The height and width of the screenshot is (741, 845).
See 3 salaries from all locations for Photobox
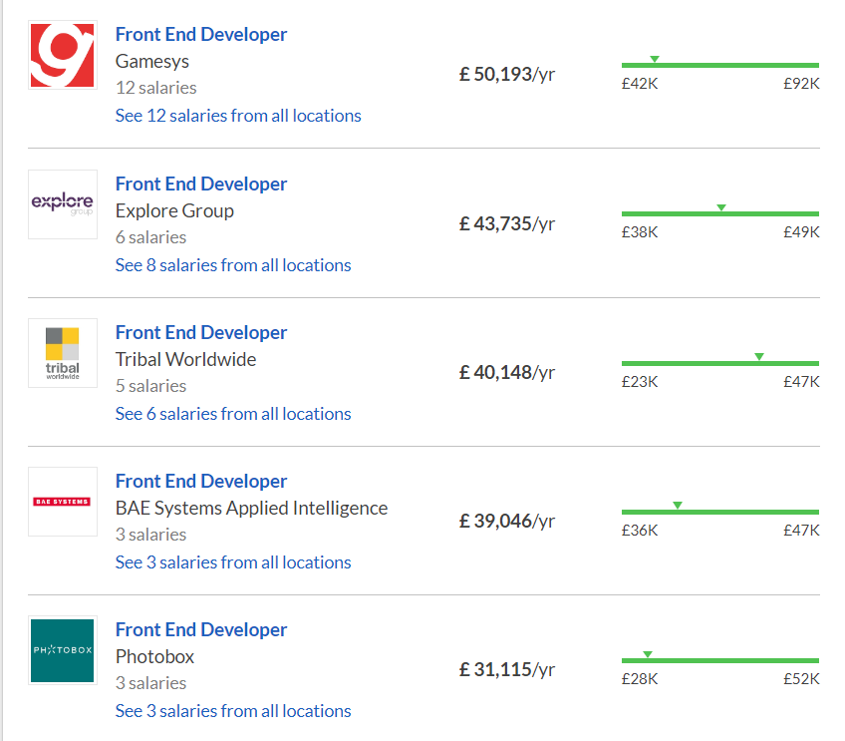tap(233, 711)
